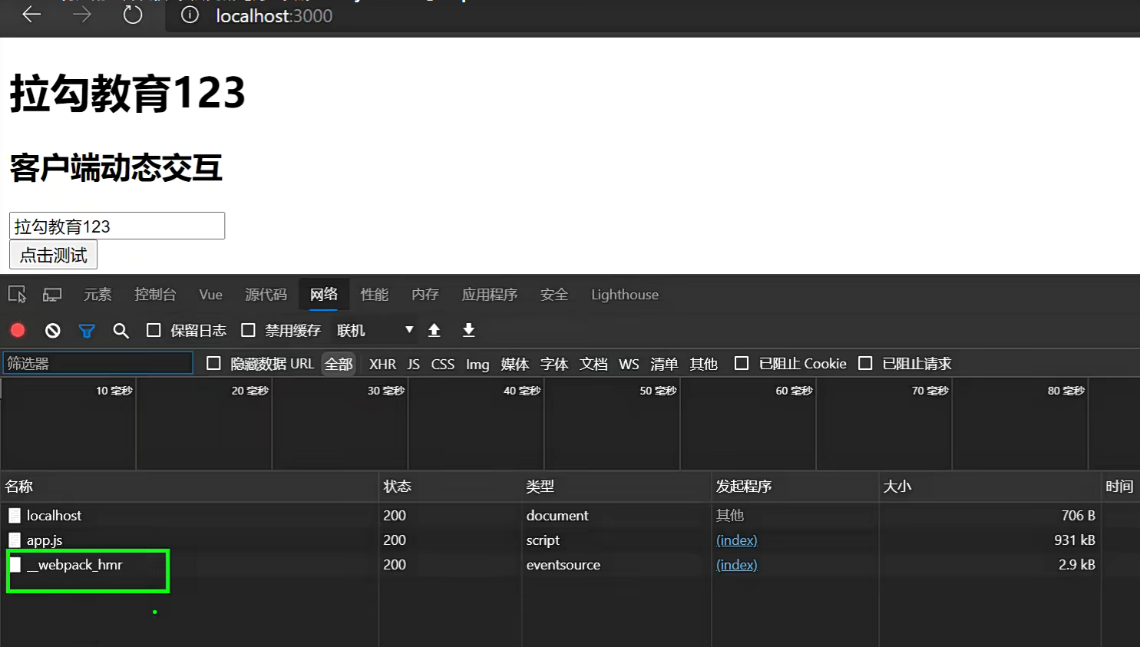Activate the inspect element picker icon
1140x647 pixels.
pos(17,295)
